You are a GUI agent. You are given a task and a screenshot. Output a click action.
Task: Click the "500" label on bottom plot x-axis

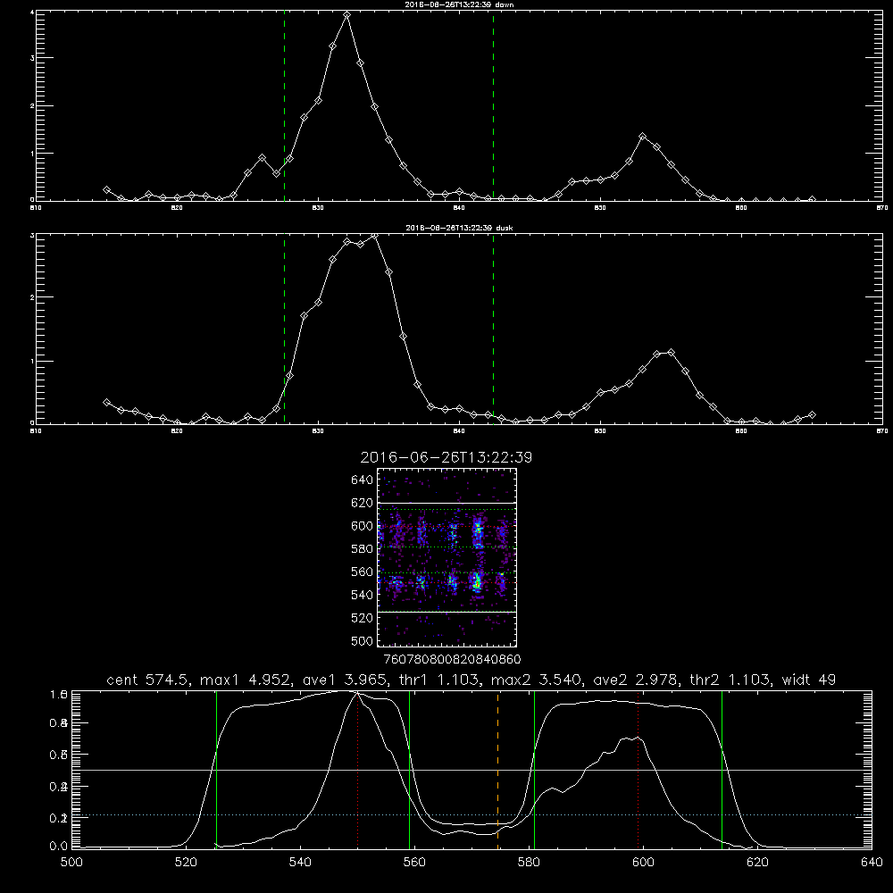[71, 863]
